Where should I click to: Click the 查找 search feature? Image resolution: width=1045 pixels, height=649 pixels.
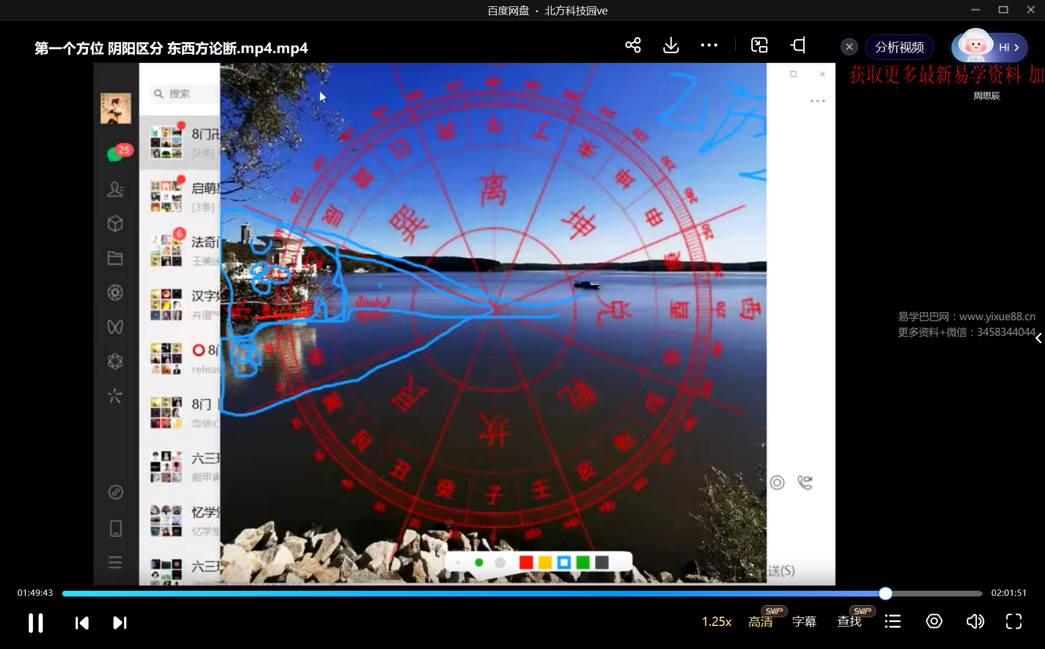click(x=849, y=622)
